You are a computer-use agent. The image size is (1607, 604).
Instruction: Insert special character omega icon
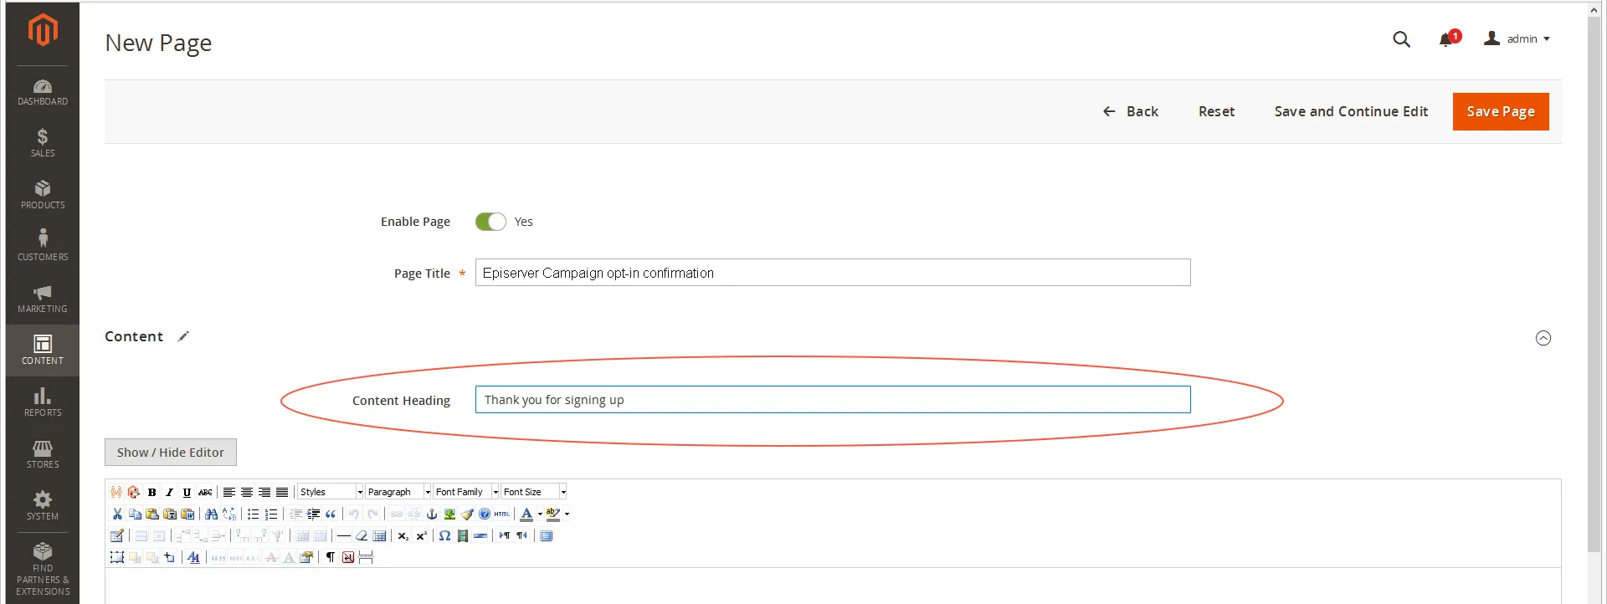point(444,535)
